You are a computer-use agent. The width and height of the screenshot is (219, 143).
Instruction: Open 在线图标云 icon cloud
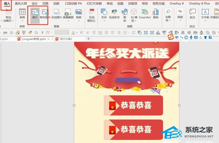(91, 15)
